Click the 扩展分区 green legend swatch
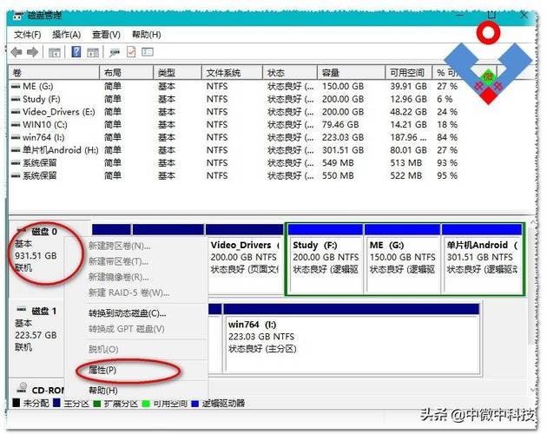The image size is (547, 434). coord(97,404)
